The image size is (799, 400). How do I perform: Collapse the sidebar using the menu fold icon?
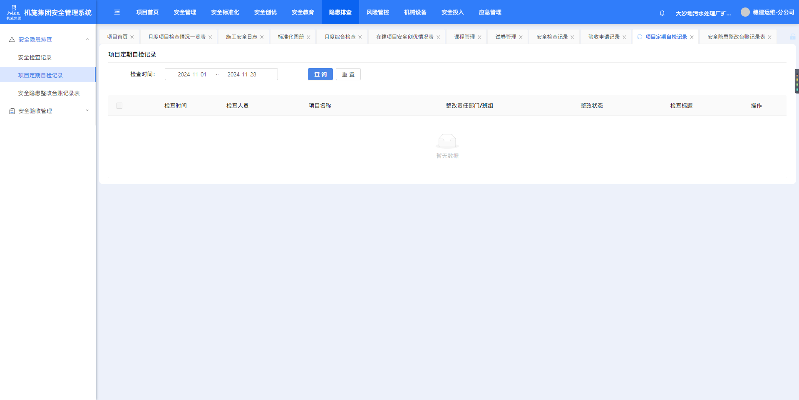coord(117,12)
